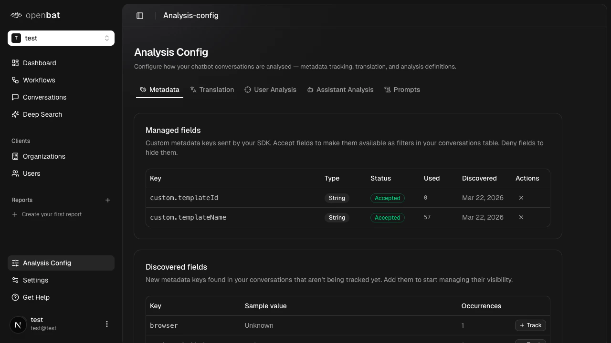
Task: Open the Conversations page
Action: 44,97
